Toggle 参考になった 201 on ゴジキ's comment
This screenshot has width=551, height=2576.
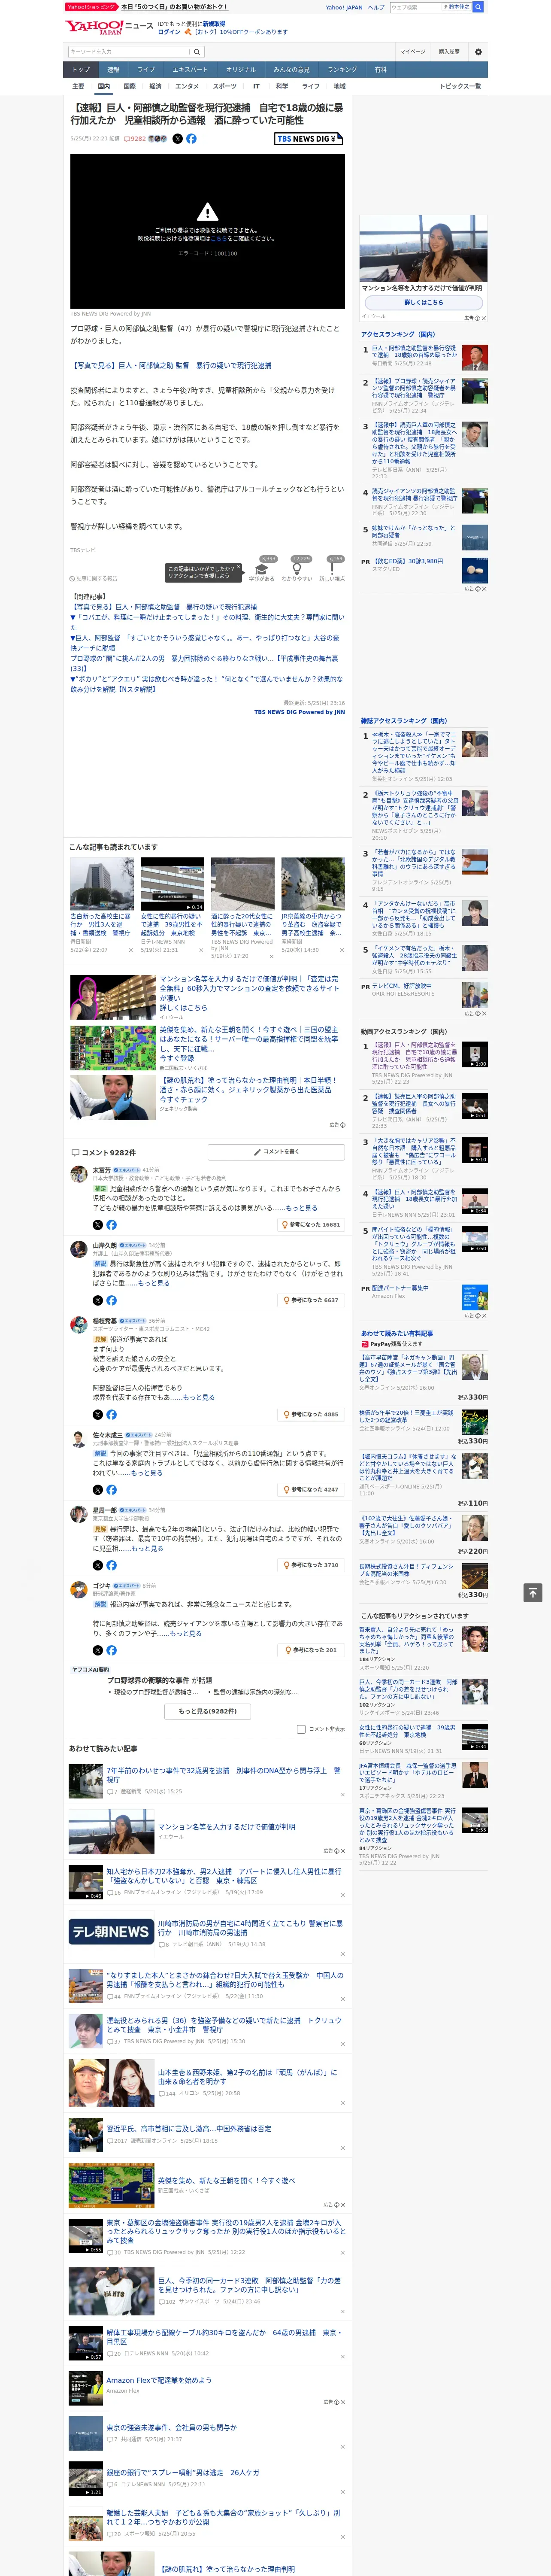(311, 1650)
